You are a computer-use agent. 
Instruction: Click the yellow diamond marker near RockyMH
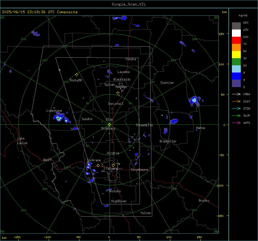[77, 75]
